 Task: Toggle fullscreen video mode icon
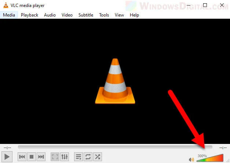[55, 157]
